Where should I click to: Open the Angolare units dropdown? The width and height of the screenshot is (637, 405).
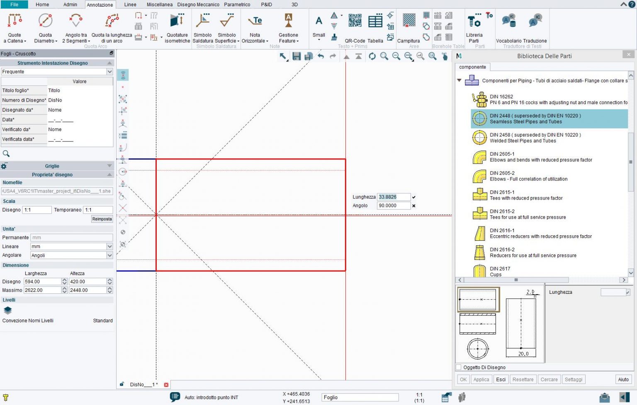click(109, 255)
